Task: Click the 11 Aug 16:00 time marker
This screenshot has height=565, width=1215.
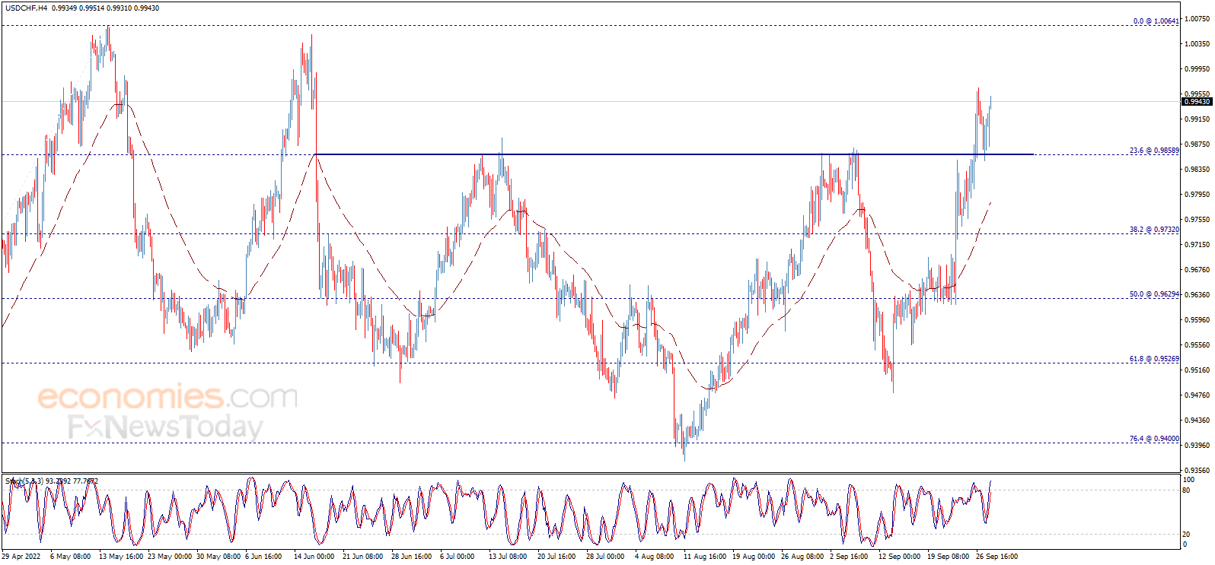Action: [x=704, y=557]
